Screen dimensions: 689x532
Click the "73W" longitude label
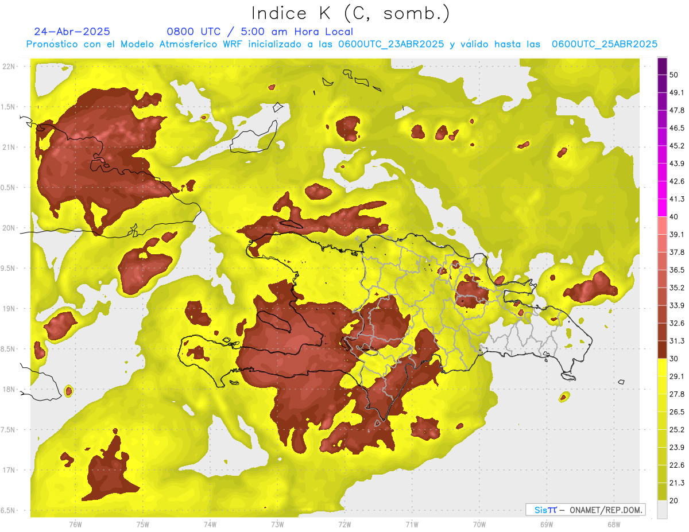pos(277,525)
